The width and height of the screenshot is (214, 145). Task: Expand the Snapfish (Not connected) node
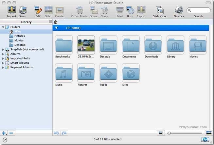pos(3,50)
